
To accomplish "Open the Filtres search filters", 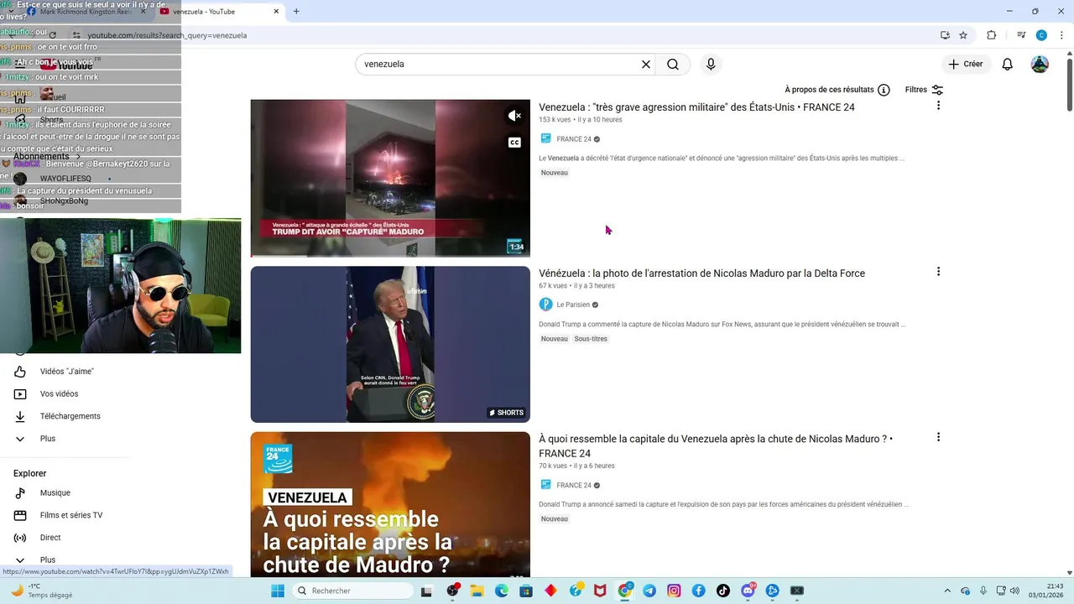I will click(x=924, y=90).
